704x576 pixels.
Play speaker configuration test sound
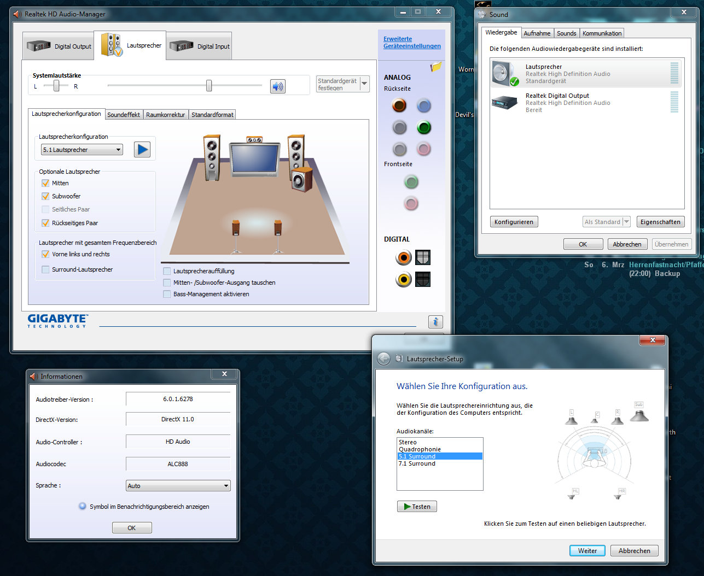point(142,149)
